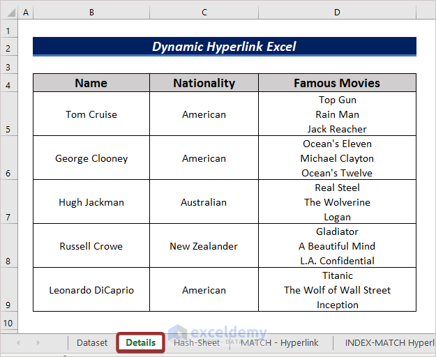Click the cell containing The Wolverine
The width and height of the screenshot is (436, 357).
point(337,202)
